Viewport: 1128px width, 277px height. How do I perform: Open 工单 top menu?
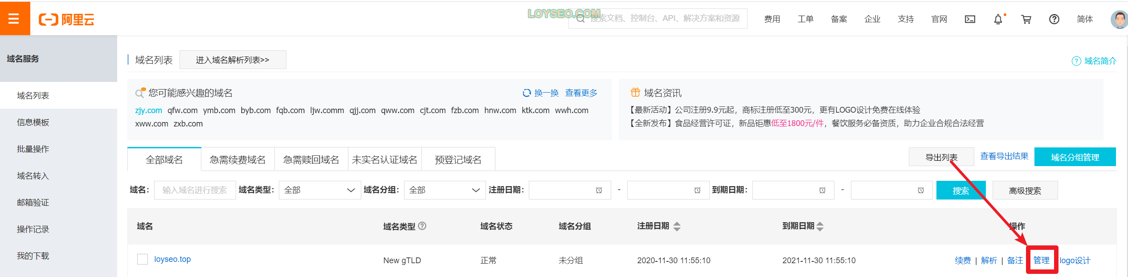coord(805,19)
